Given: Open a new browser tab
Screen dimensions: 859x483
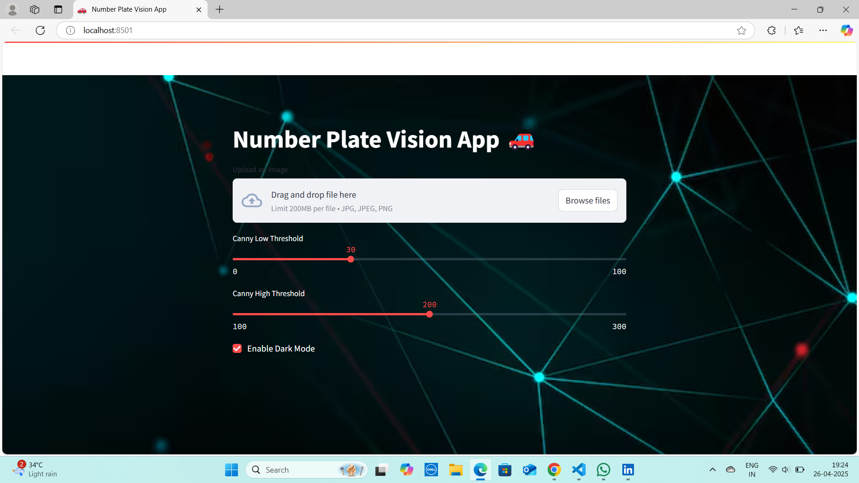Looking at the screenshot, I should pos(219,9).
